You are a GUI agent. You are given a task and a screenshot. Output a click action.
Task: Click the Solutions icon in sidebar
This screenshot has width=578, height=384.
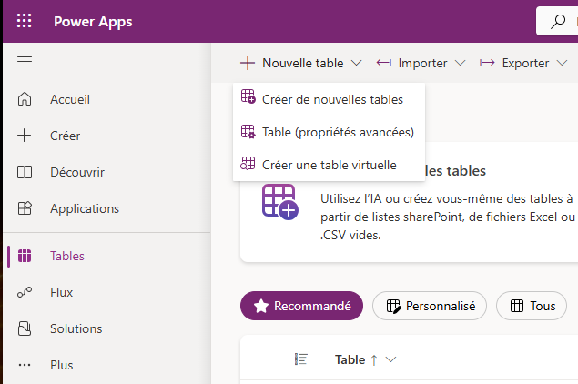click(x=25, y=328)
